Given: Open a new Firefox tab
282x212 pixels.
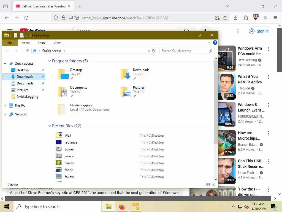Looking at the screenshot, I should [x=80, y=6].
